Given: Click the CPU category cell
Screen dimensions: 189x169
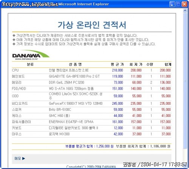Looking at the screenshot, I should pyautogui.click(x=15, y=70).
